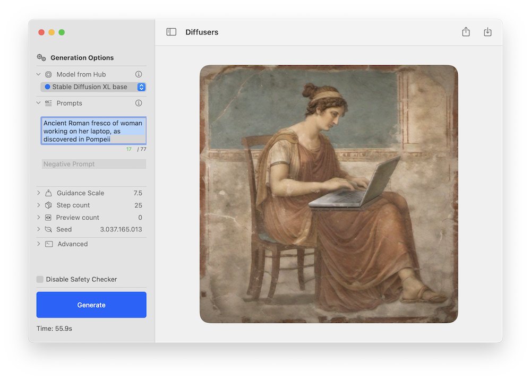Select the generated fresco image
Screen dimensions: 531x380
click(x=329, y=194)
